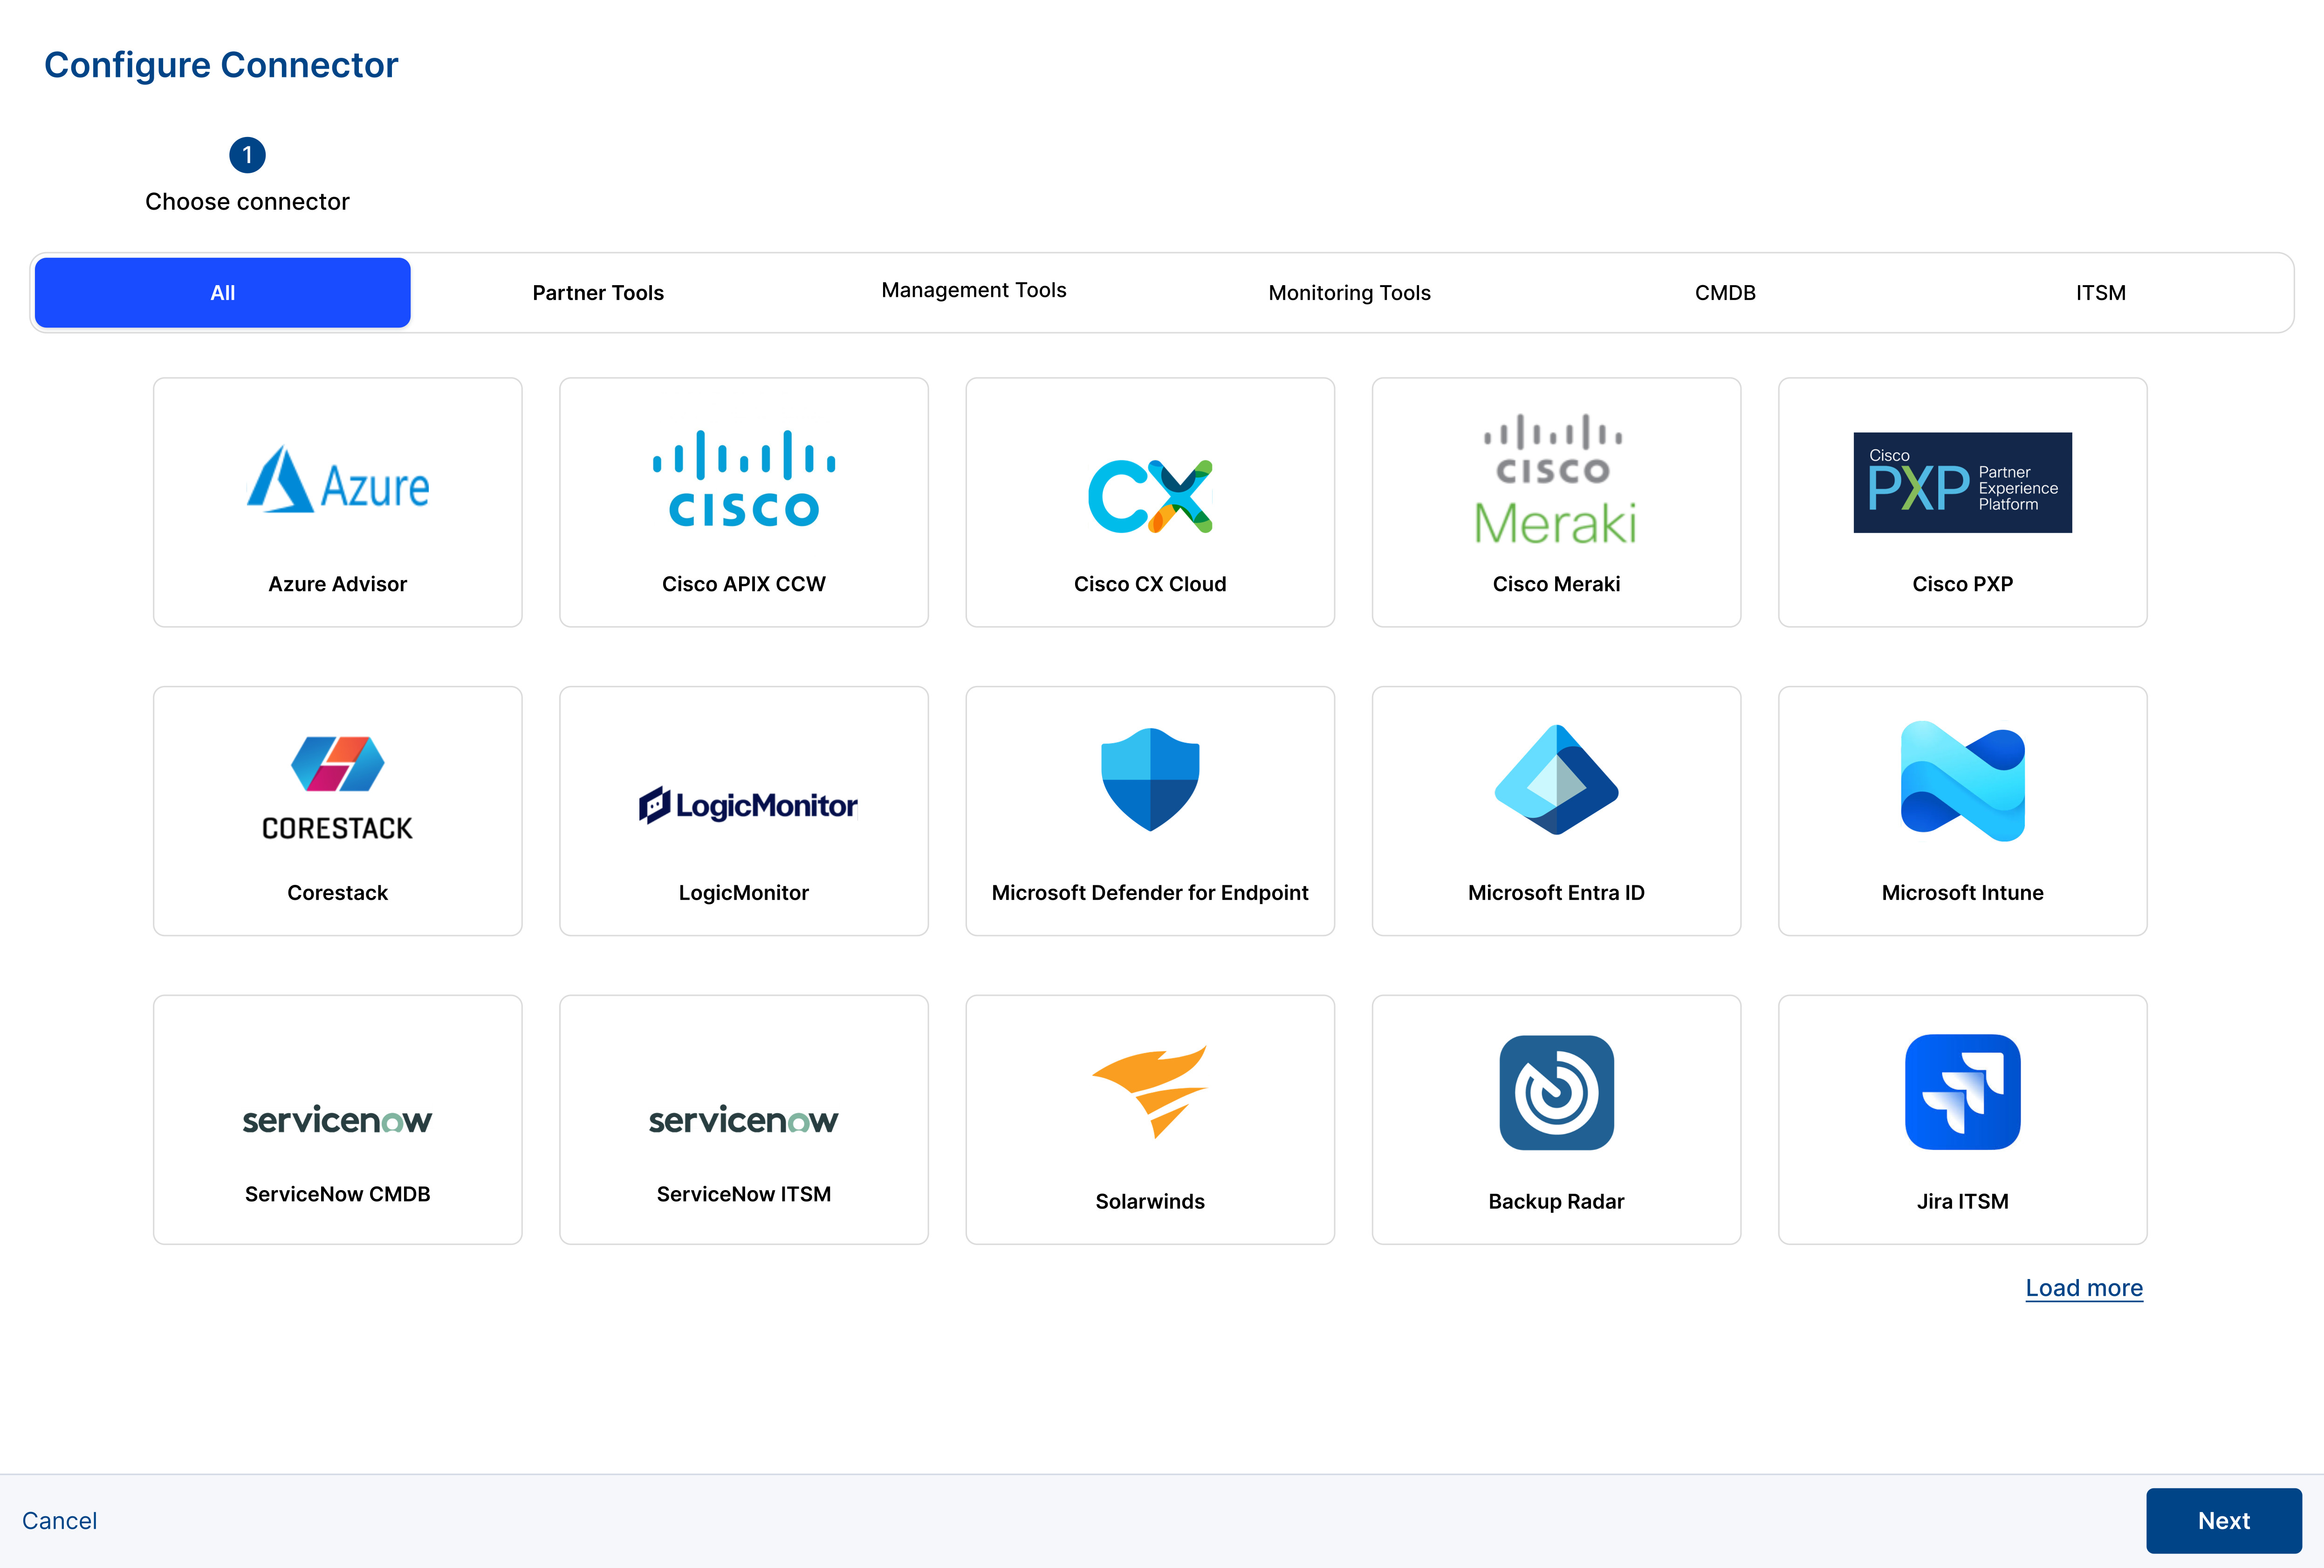Click step 1 Choose connector indicator
The height and width of the screenshot is (1568, 2324).
point(247,155)
